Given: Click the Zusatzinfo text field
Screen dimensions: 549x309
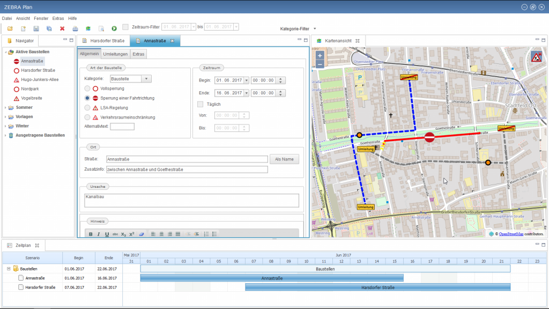Looking at the screenshot, I should (187, 170).
